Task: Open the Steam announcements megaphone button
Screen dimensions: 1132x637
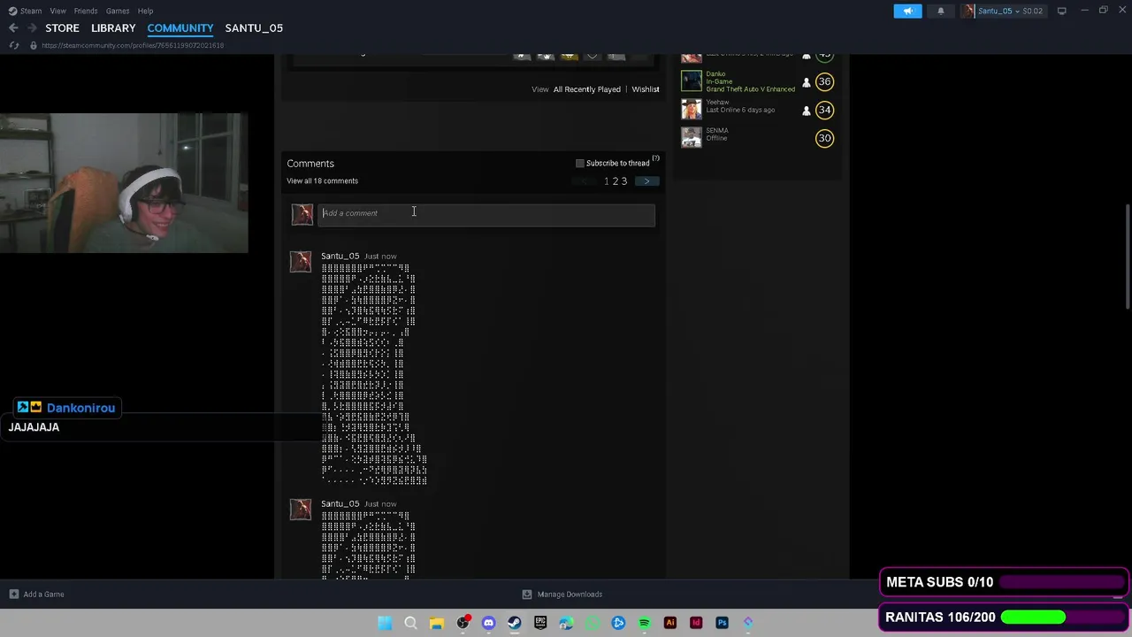Action: tap(907, 11)
